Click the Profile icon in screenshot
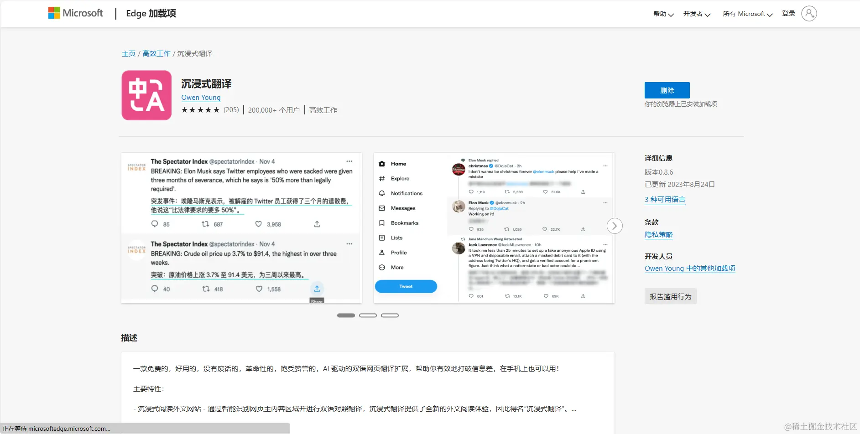 point(382,253)
